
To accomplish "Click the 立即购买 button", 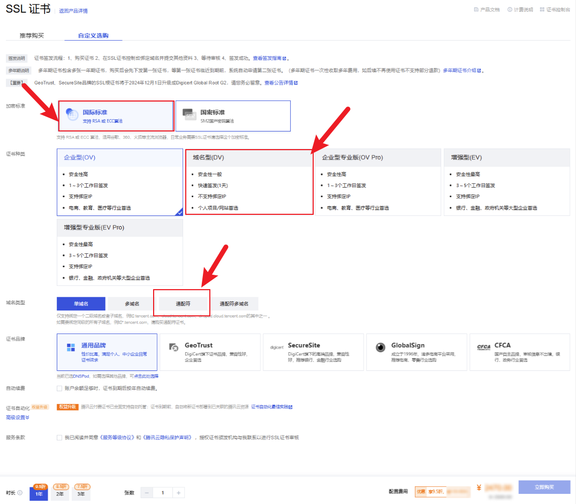I will point(544,487).
